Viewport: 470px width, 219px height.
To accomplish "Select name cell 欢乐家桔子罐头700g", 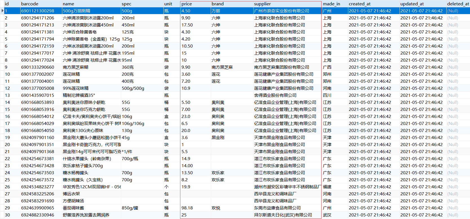I will pos(92,166).
